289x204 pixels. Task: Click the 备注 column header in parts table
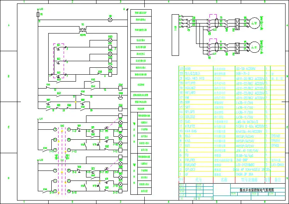pos(278,179)
